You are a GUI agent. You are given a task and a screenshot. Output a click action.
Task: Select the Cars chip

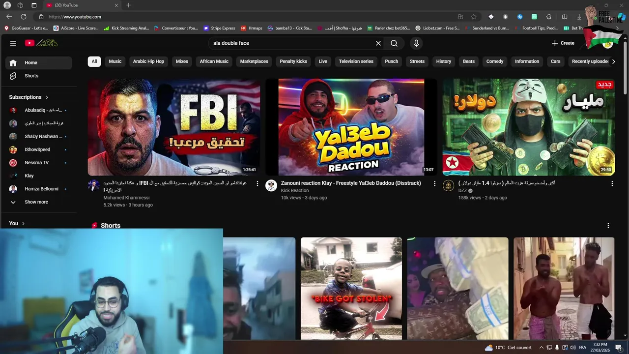click(556, 61)
